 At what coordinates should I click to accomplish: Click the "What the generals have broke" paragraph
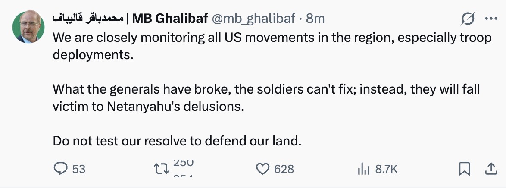pyautogui.click(x=266, y=98)
